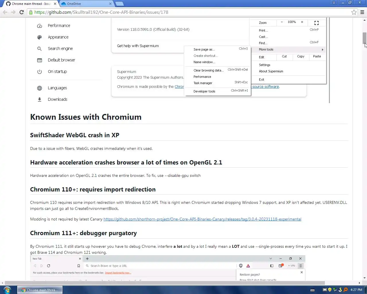Reload the GitHub issue page

[22, 12]
